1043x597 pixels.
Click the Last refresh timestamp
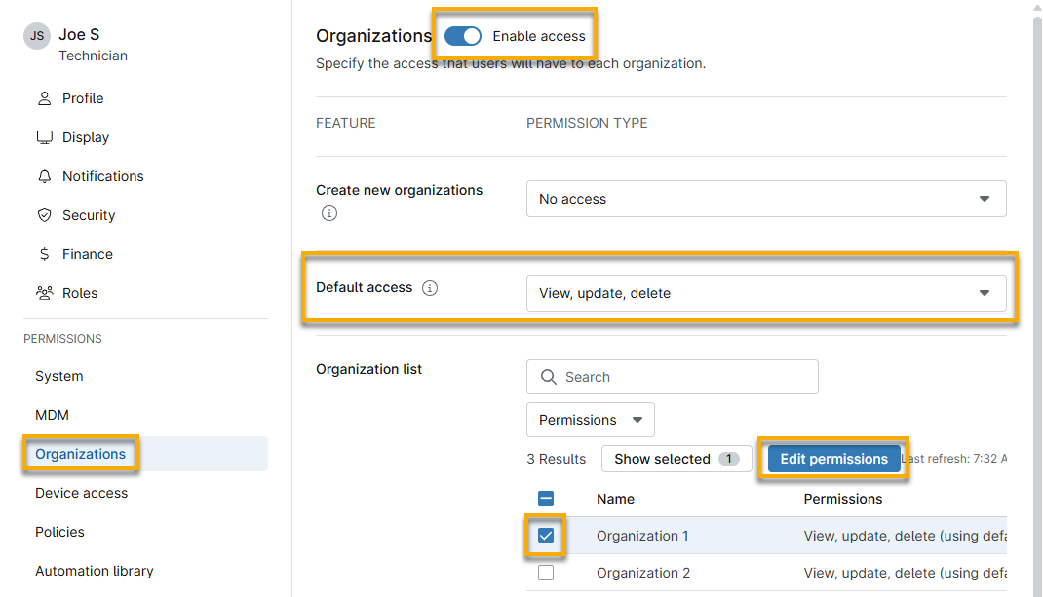coord(954,459)
